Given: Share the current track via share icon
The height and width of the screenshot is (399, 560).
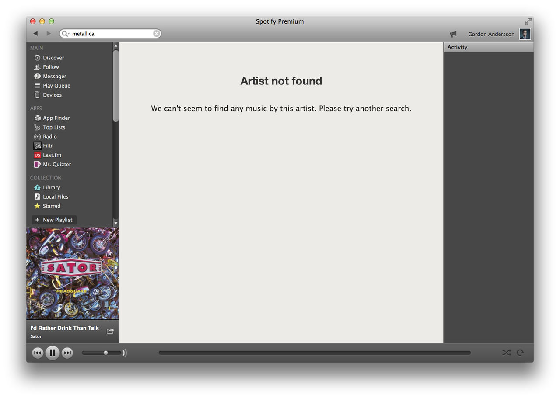Looking at the screenshot, I should 110,331.
